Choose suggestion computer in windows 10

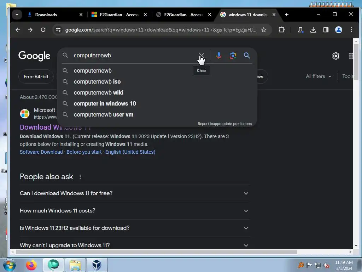157,104
